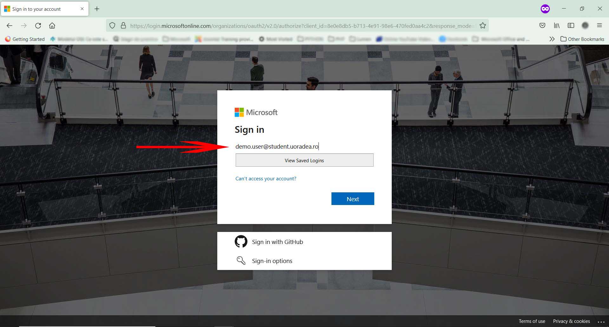Open the Getting Started bookmark
The height and width of the screenshot is (327, 609).
pos(25,39)
